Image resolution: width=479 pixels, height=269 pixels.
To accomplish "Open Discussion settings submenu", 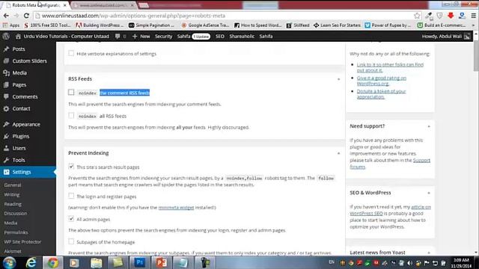I will point(15,213).
